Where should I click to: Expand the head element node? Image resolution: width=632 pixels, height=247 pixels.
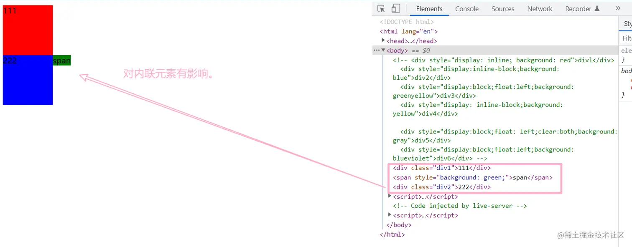click(x=383, y=40)
